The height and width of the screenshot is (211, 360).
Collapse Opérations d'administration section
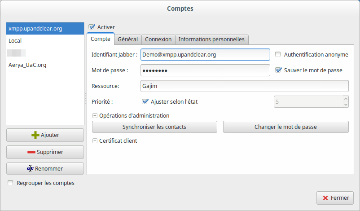pyautogui.click(x=95, y=116)
